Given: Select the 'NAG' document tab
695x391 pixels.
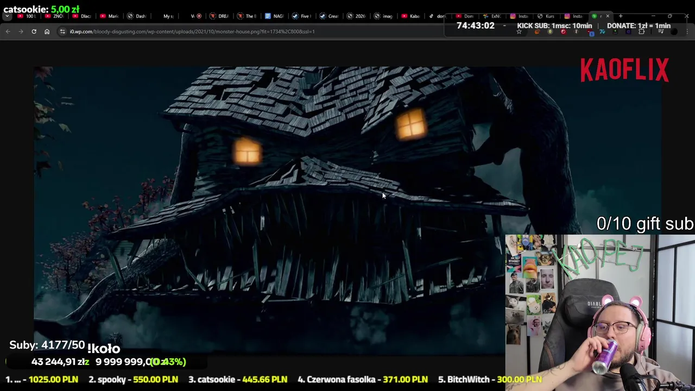Looking at the screenshot, I should (x=274, y=16).
